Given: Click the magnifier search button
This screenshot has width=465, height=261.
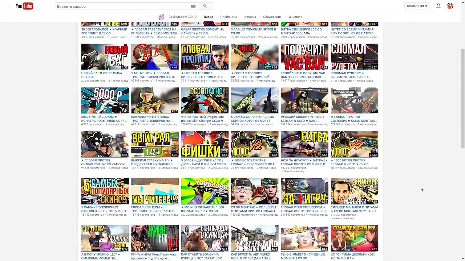Looking at the screenshot, I should (x=205, y=6).
